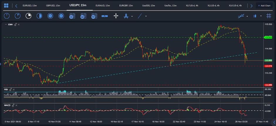The image size is (276, 126).
Task: Select the 1-minute timeframe clock icon
Action: point(7,16)
